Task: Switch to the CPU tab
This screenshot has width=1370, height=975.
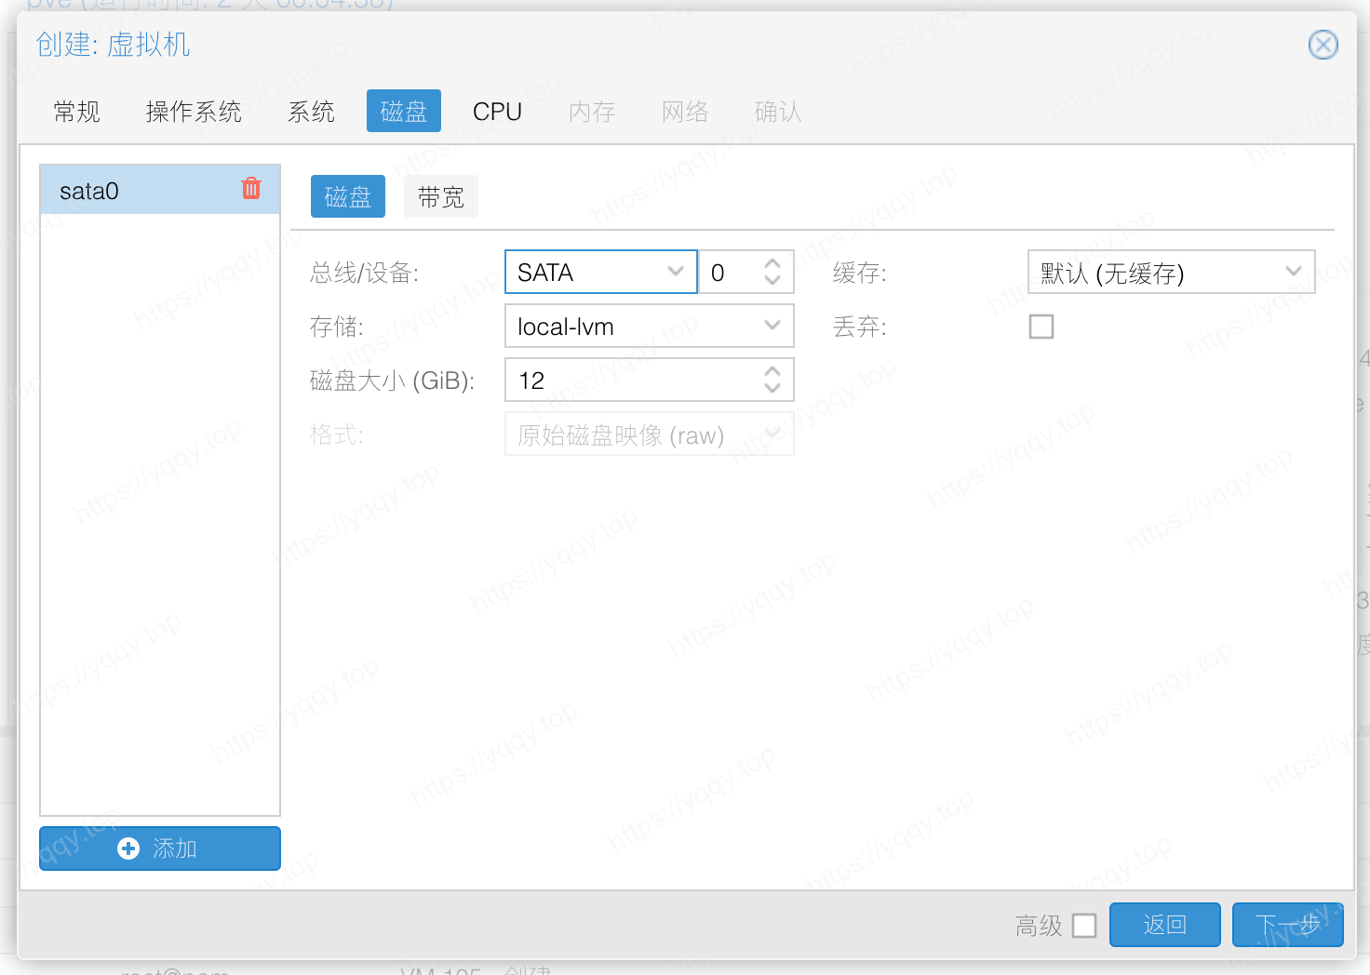Action: pos(497,112)
